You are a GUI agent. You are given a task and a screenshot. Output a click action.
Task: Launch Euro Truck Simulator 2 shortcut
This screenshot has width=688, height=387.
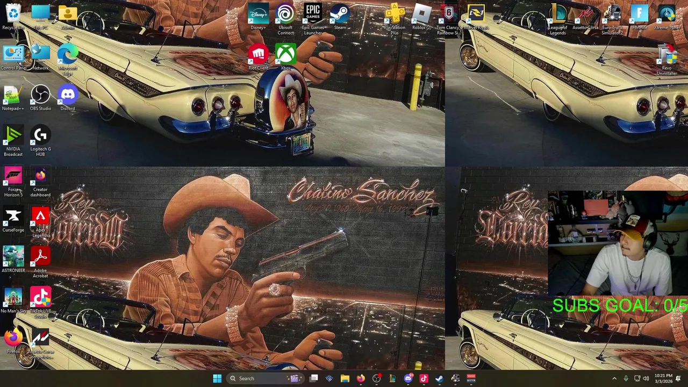[612, 19]
